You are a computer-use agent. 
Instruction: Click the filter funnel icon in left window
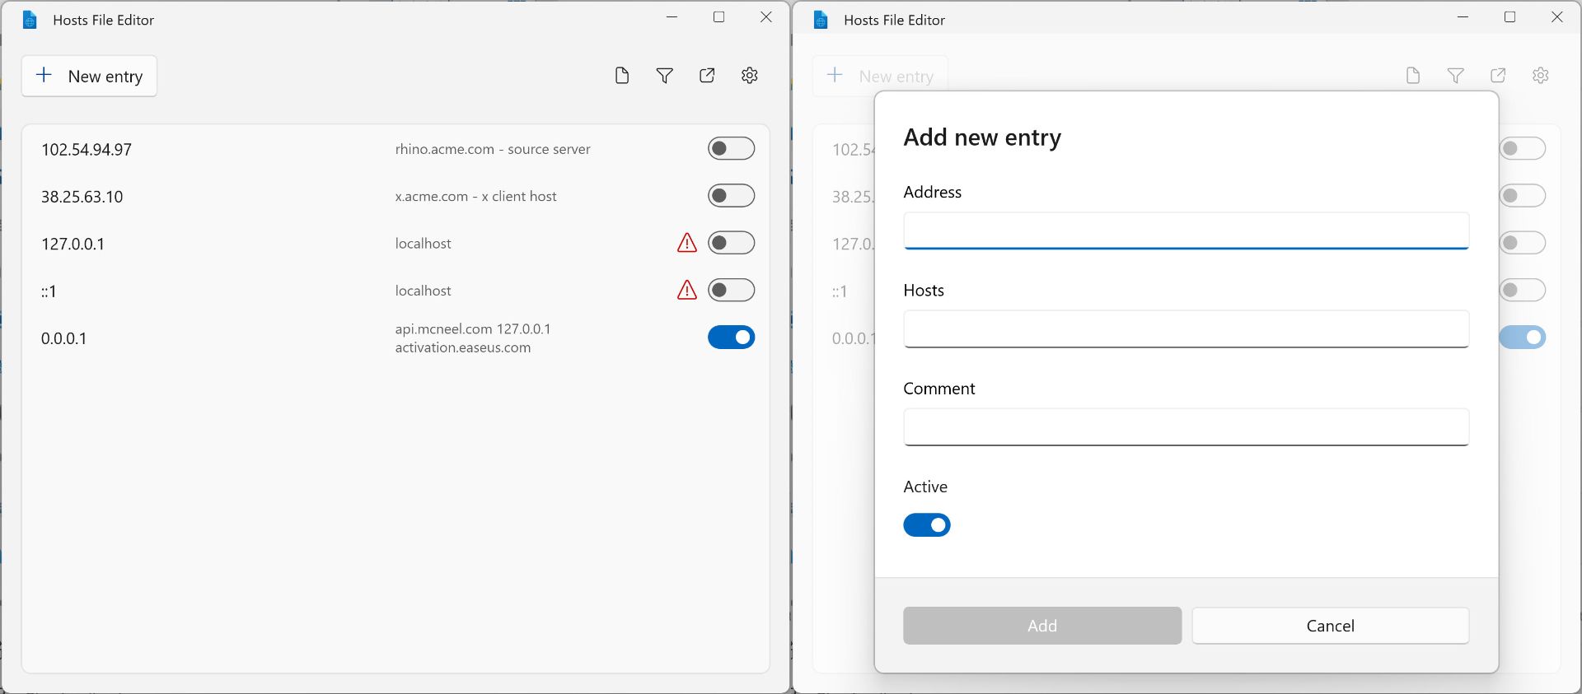(x=664, y=76)
